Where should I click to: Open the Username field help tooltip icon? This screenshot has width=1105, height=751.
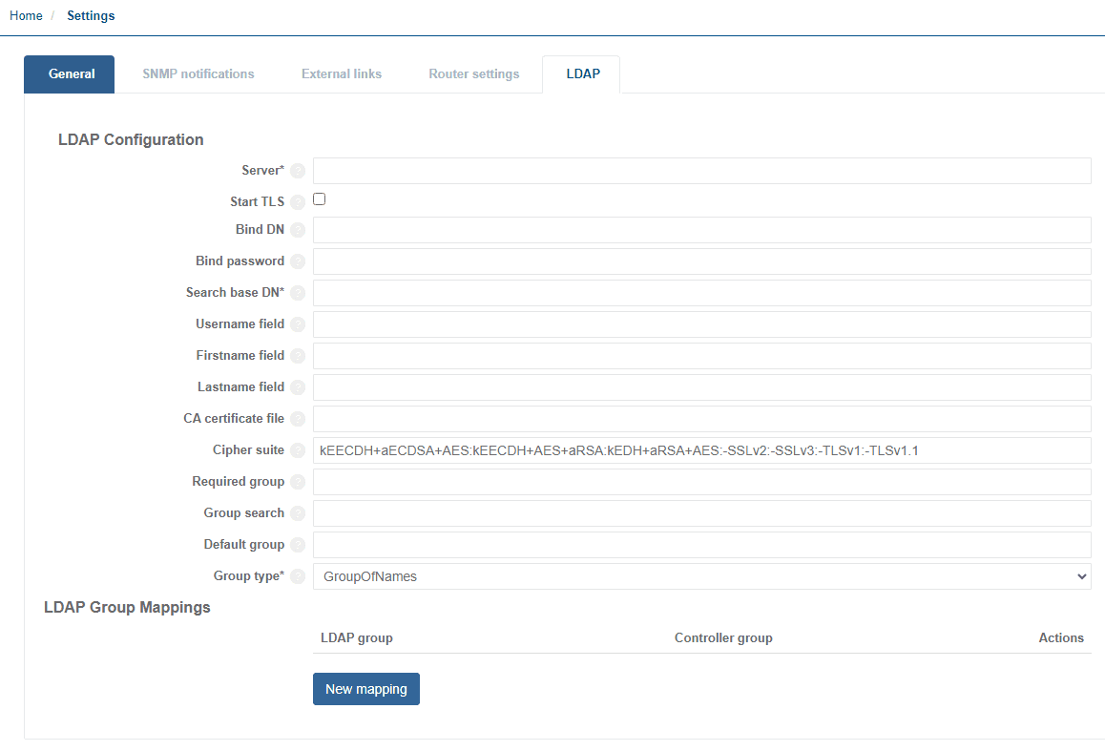(298, 323)
